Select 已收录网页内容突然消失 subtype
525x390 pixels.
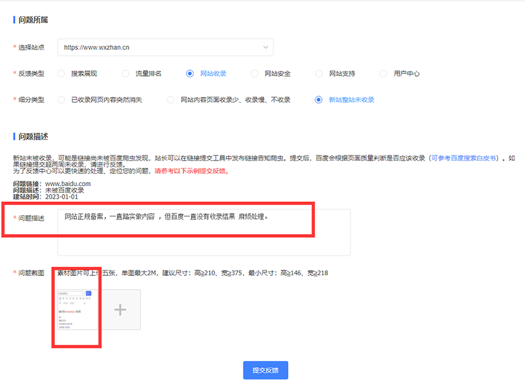(62, 100)
